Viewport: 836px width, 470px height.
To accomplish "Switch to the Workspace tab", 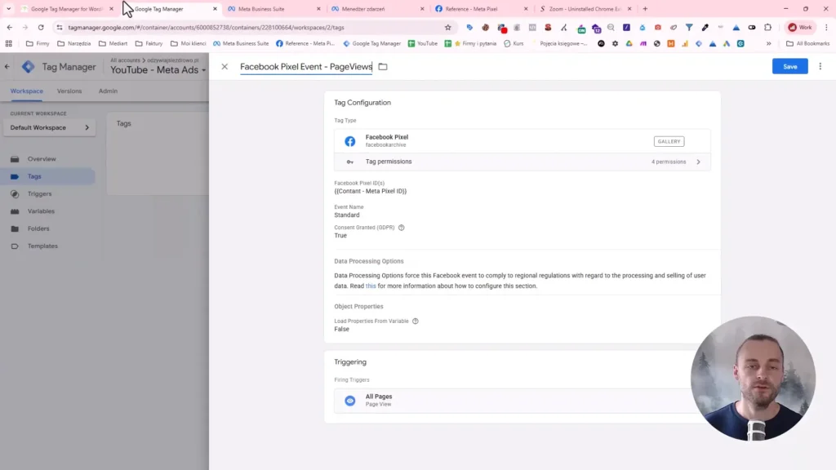I will (27, 91).
